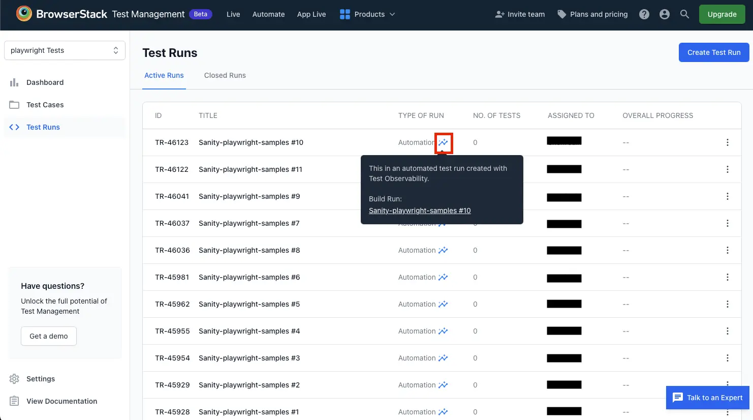Expand the Products dropdown menu

click(x=367, y=14)
